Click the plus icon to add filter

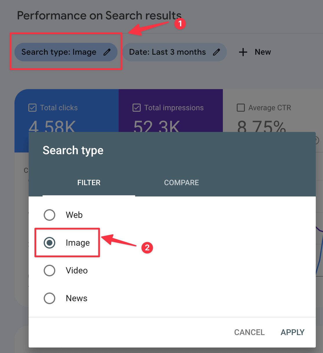tap(243, 52)
